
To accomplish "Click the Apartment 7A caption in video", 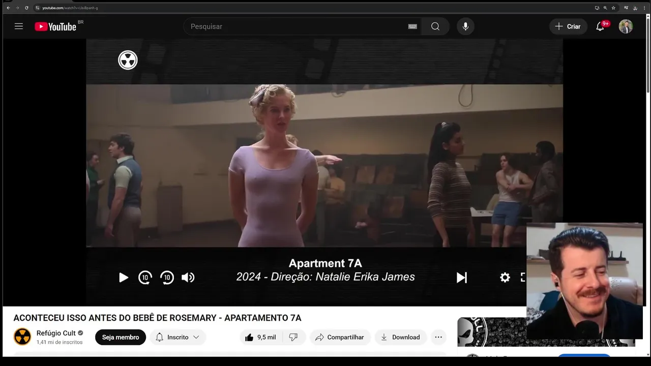I will point(325,263).
